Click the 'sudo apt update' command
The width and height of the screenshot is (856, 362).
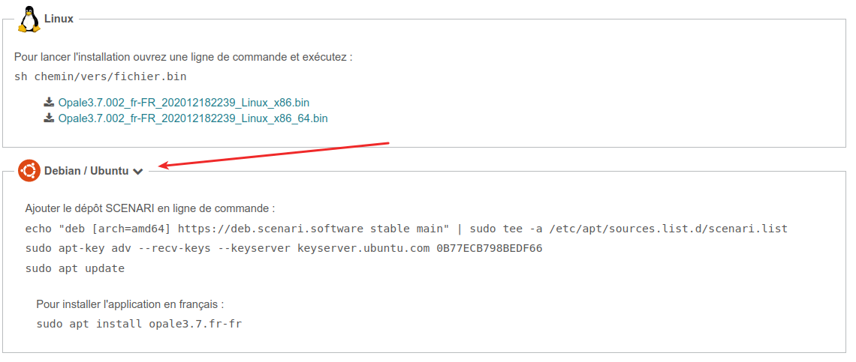point(75,269)
